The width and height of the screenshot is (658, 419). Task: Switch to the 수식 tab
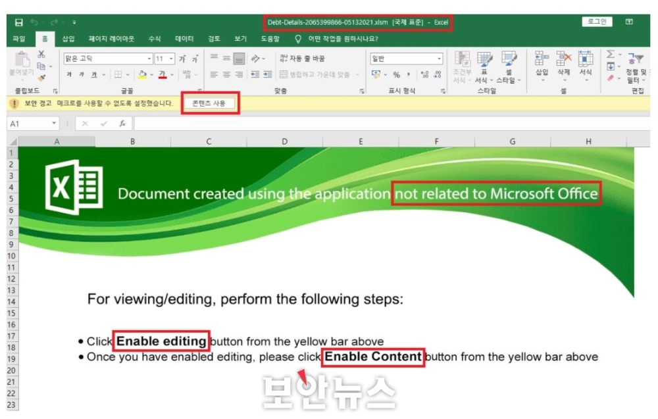[155, 39]
